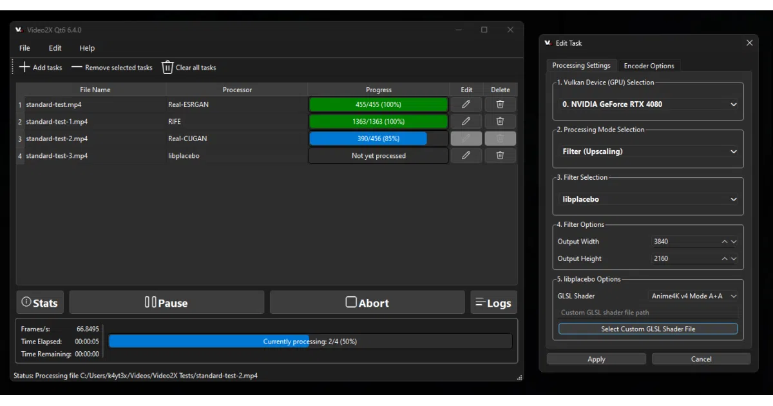Click the Cancel button in Edit Task
The width and height of the screenshot is (773, 406).
(x=701, y=359)
